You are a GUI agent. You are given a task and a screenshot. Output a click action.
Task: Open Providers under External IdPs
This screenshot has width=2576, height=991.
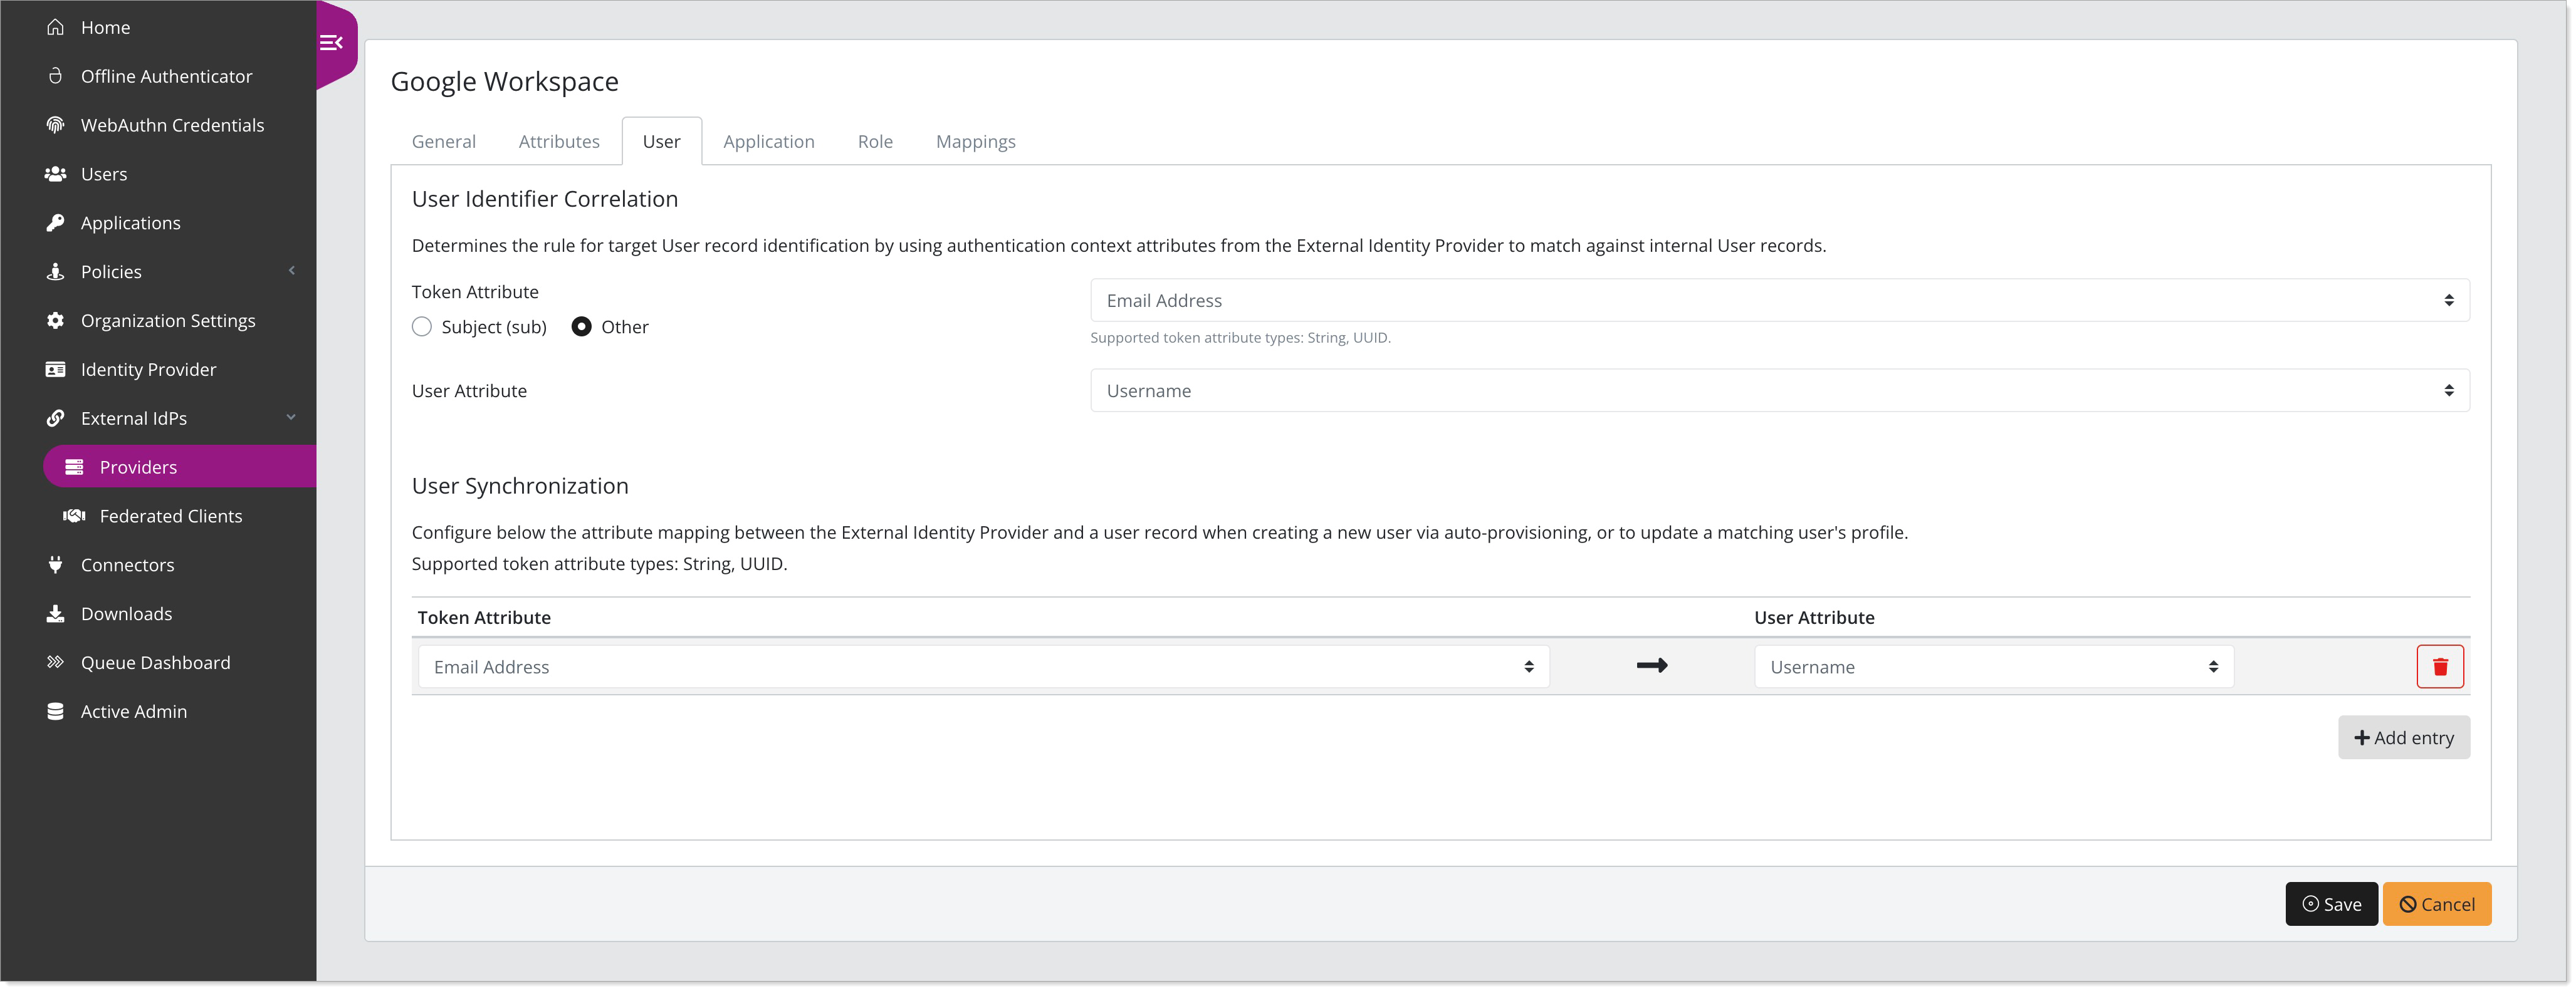click(180, 467)
